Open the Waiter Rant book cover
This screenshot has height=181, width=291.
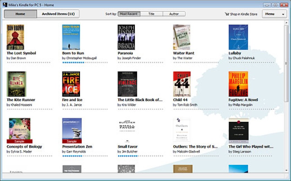tap(182, 37)
